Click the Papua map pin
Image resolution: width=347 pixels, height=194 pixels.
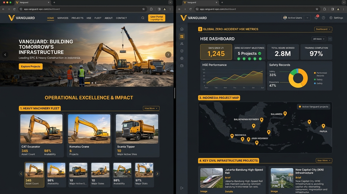(x=323, y=126)
